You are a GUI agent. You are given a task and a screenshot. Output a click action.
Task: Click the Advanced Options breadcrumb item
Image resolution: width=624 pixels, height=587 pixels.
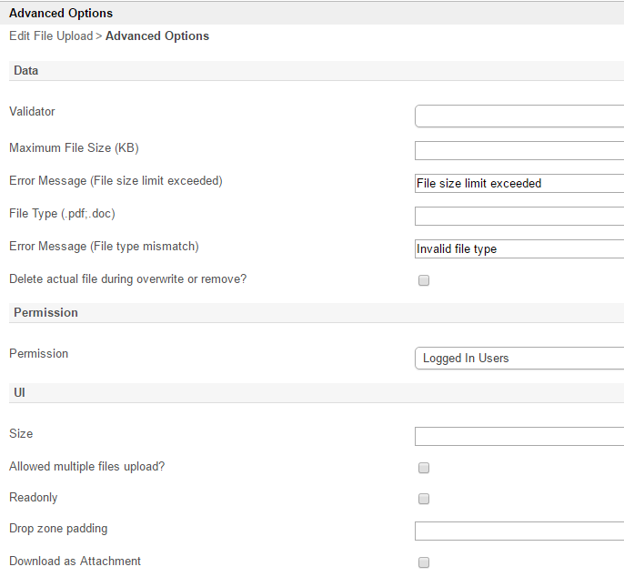(x=157, y=36)
